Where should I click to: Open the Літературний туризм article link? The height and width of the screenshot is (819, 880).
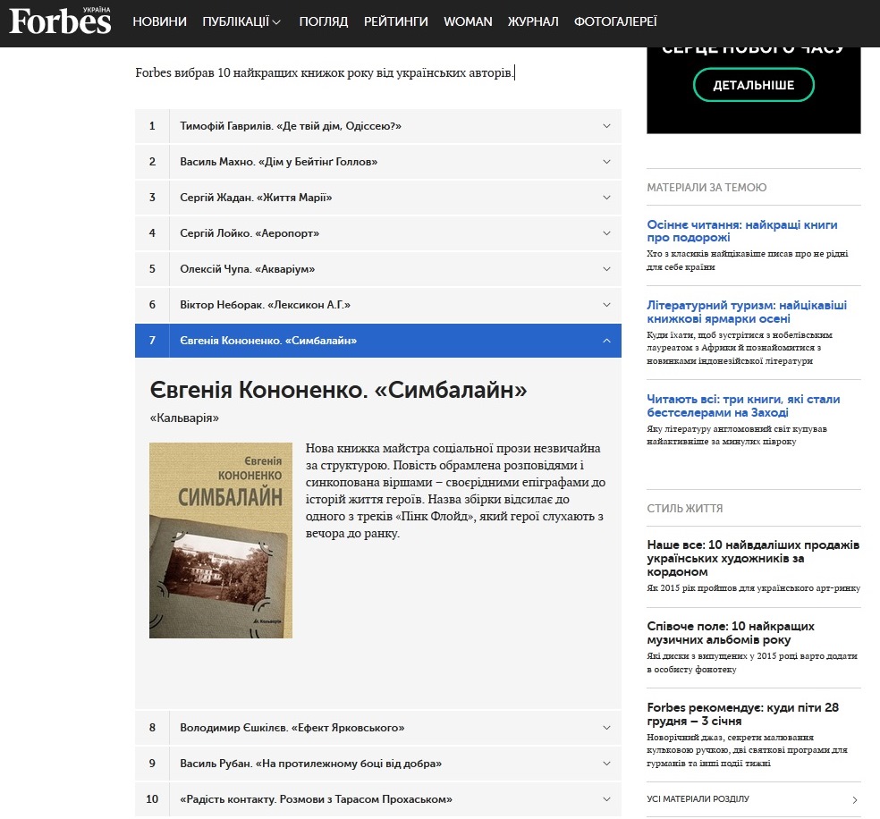click(x=747, y=311)
